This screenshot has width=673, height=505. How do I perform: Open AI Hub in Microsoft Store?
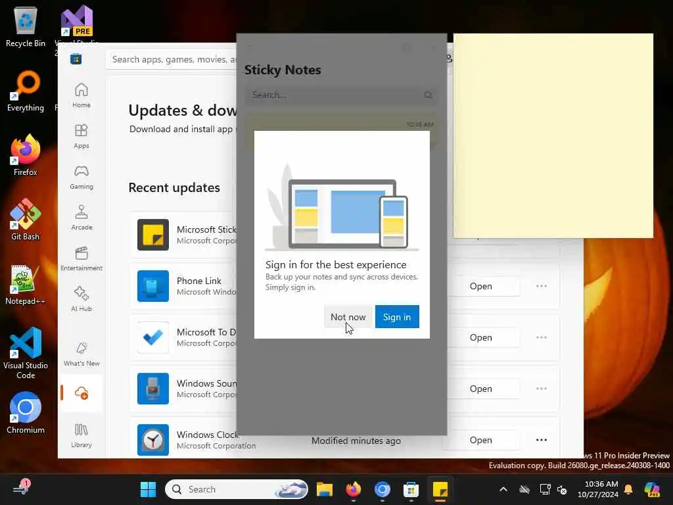click(81, 299)
